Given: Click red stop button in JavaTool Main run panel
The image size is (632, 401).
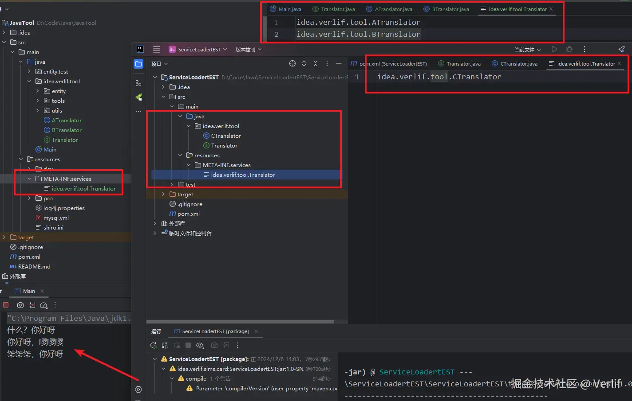Looking at the screenshot, I should (x=6, y=305).
